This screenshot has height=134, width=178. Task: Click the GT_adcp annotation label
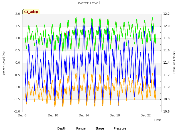pos(31,12)
